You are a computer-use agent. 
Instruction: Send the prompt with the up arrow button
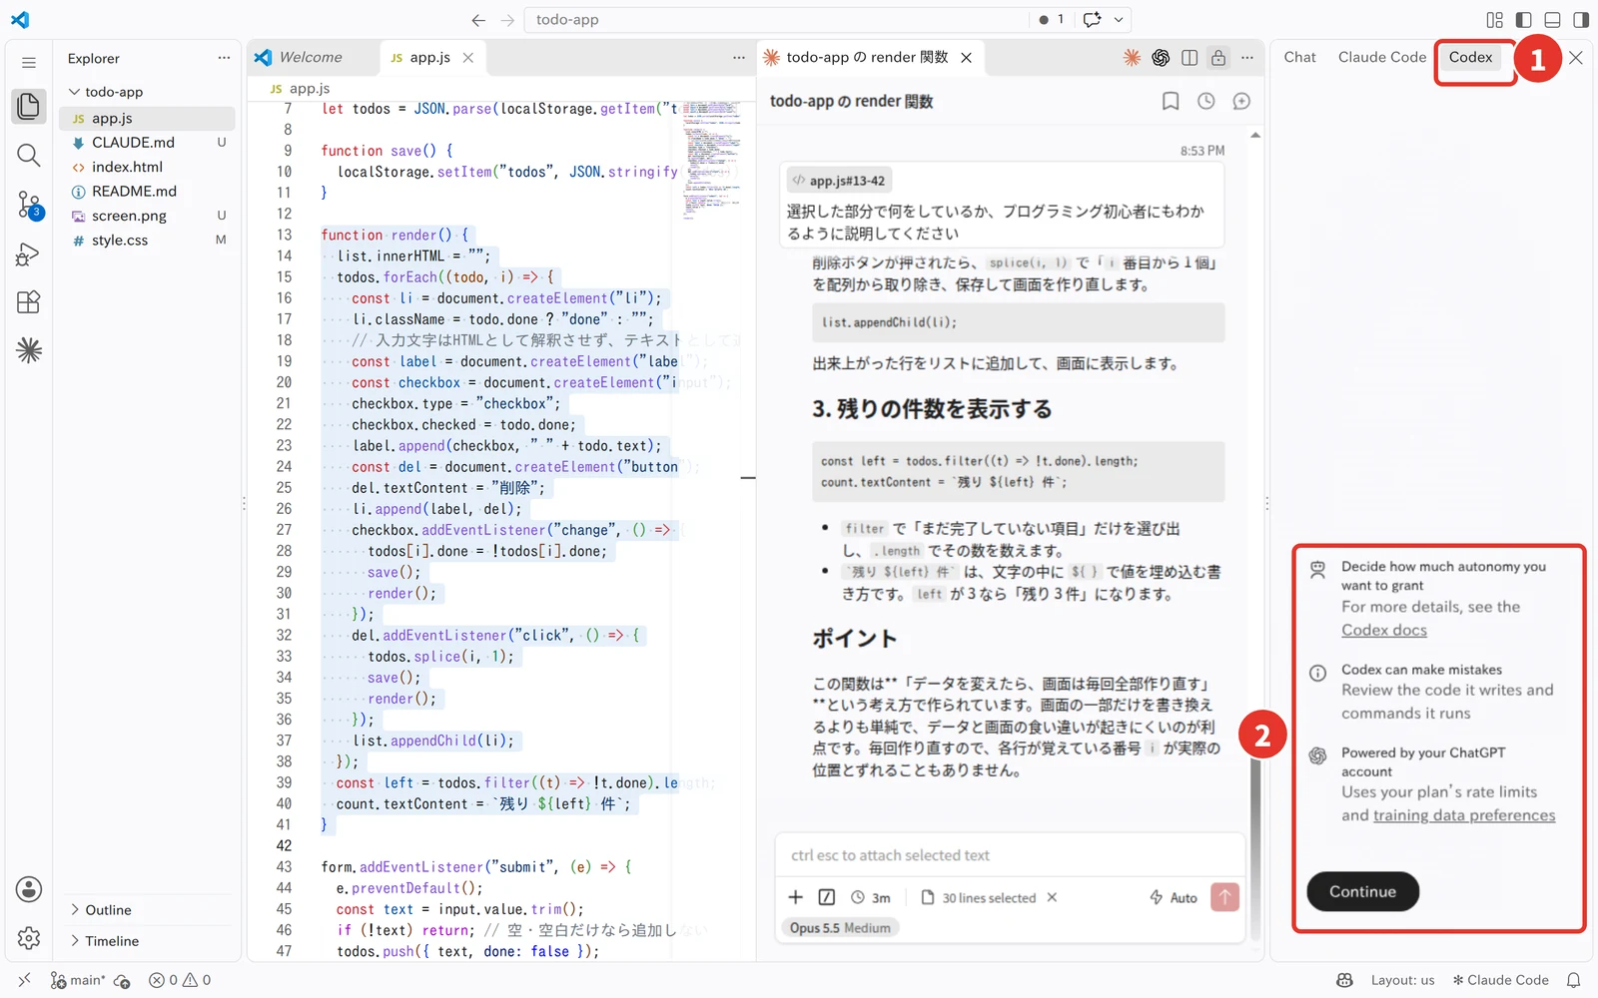click(1224, 897)
